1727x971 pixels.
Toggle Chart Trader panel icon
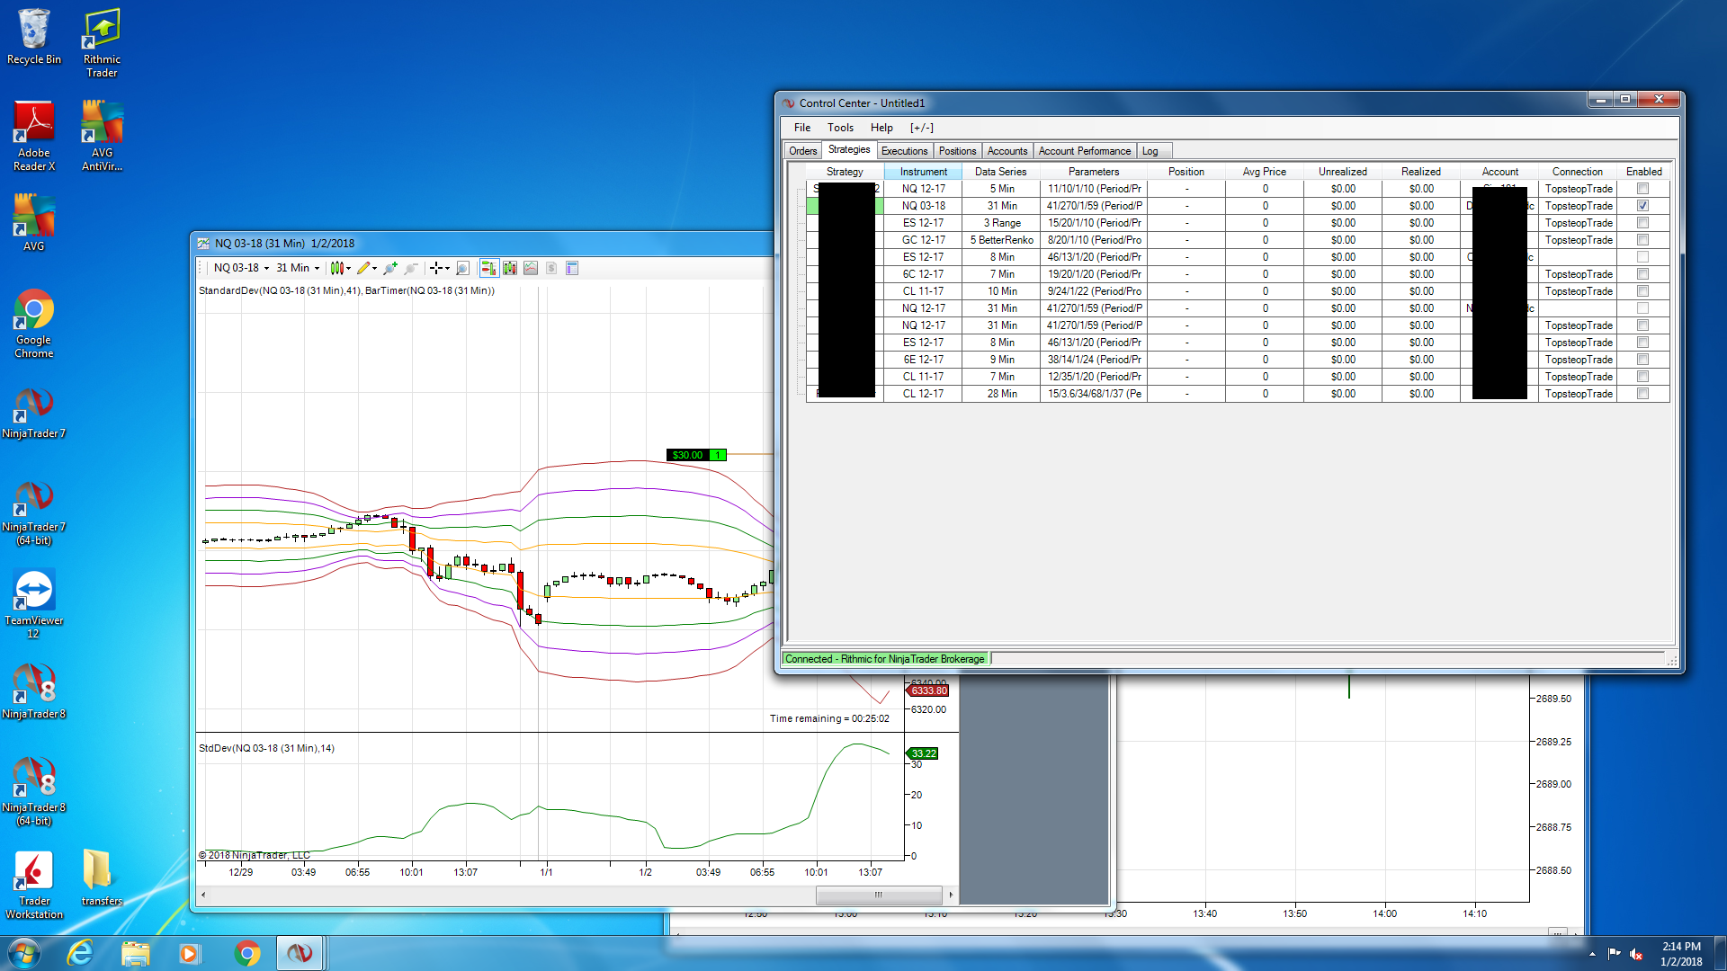pos(488,268)
